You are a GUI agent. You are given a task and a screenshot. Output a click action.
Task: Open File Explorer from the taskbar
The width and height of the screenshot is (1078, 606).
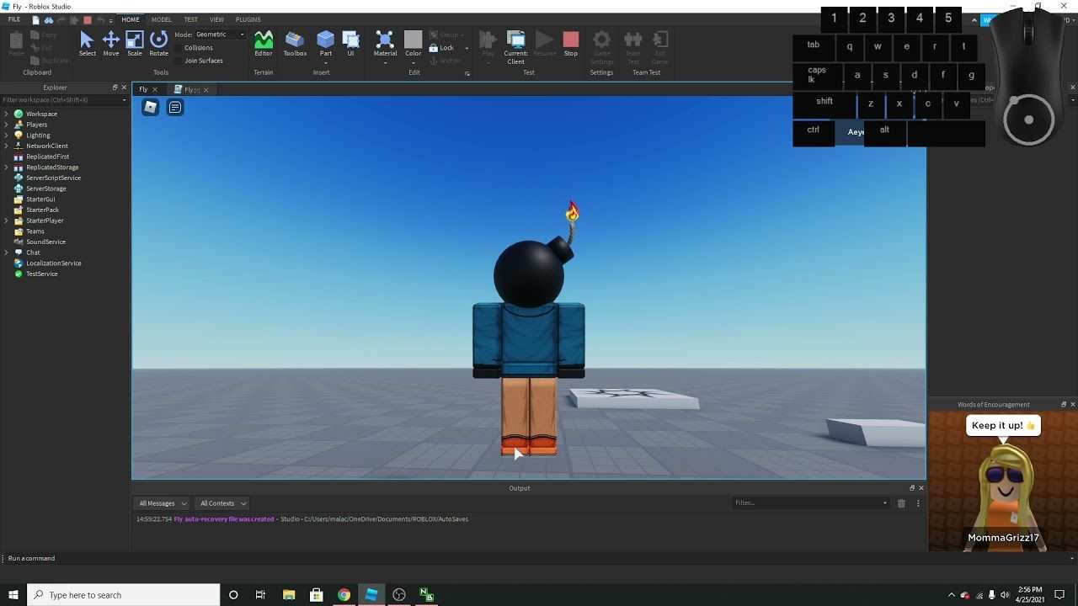pos(289,595)
